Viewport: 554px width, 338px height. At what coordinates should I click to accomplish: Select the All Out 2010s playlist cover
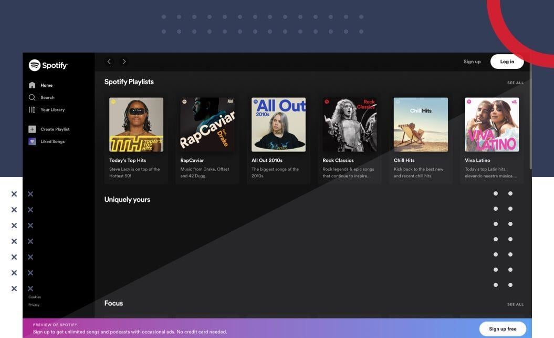278,125
